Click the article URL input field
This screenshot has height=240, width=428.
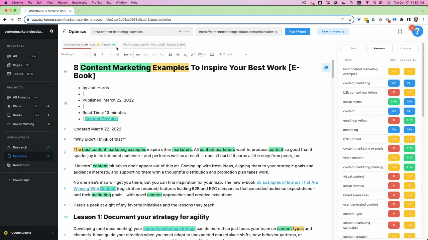click(x=238, y=31)
